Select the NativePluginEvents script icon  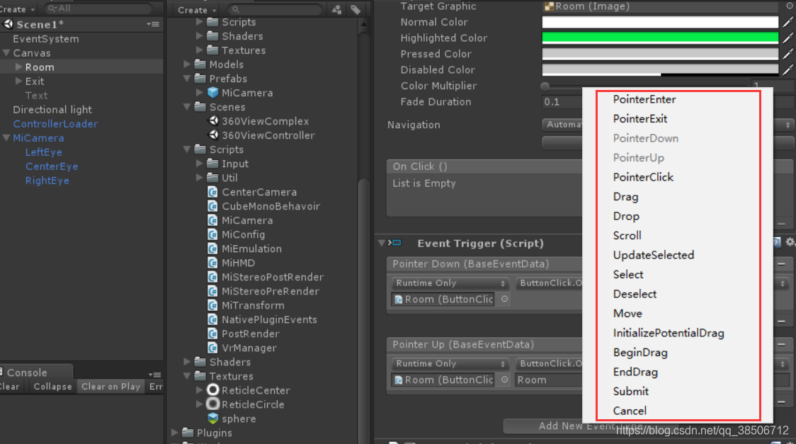pos(212,319)
